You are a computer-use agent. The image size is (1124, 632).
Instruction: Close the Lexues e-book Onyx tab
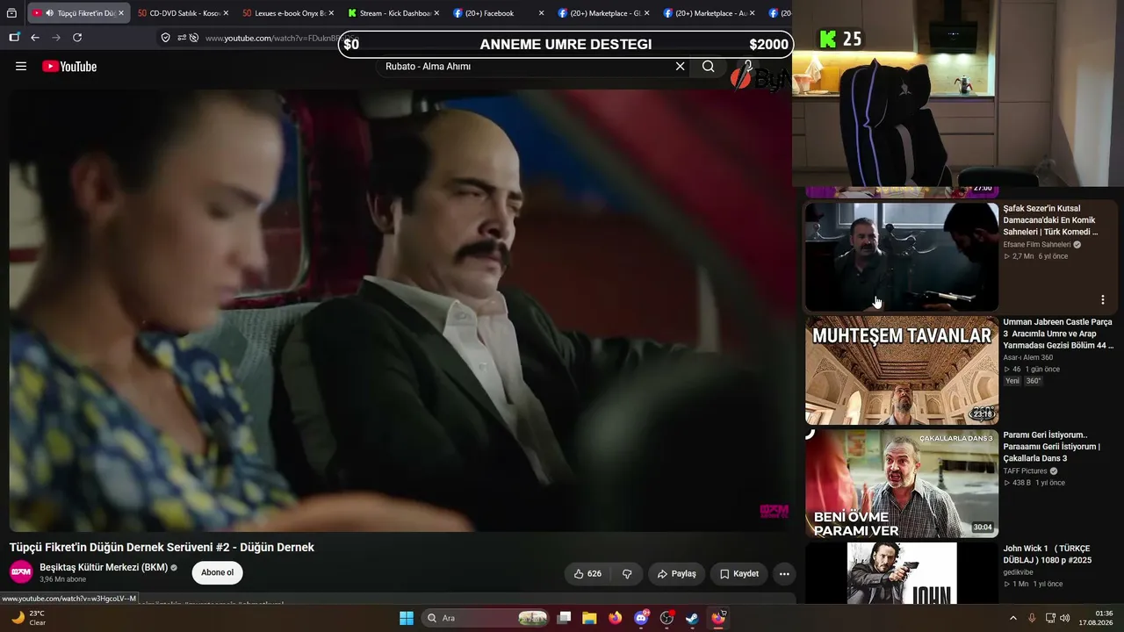click(331, 13)
